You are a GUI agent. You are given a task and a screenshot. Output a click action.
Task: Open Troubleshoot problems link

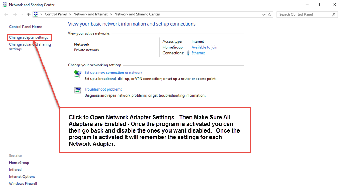coord(103,89)
